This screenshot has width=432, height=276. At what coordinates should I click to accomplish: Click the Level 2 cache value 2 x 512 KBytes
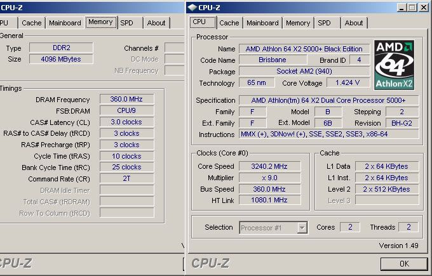point(386,189)
